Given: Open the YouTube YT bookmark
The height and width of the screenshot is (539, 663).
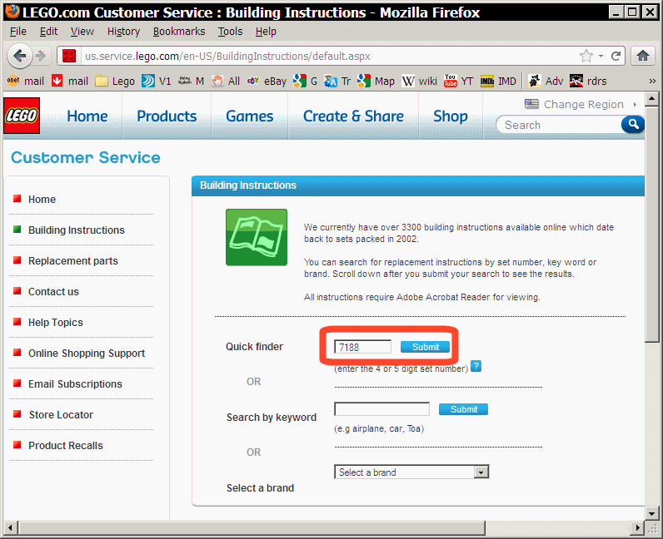Looking at the screenshot, I should [458, 81].
